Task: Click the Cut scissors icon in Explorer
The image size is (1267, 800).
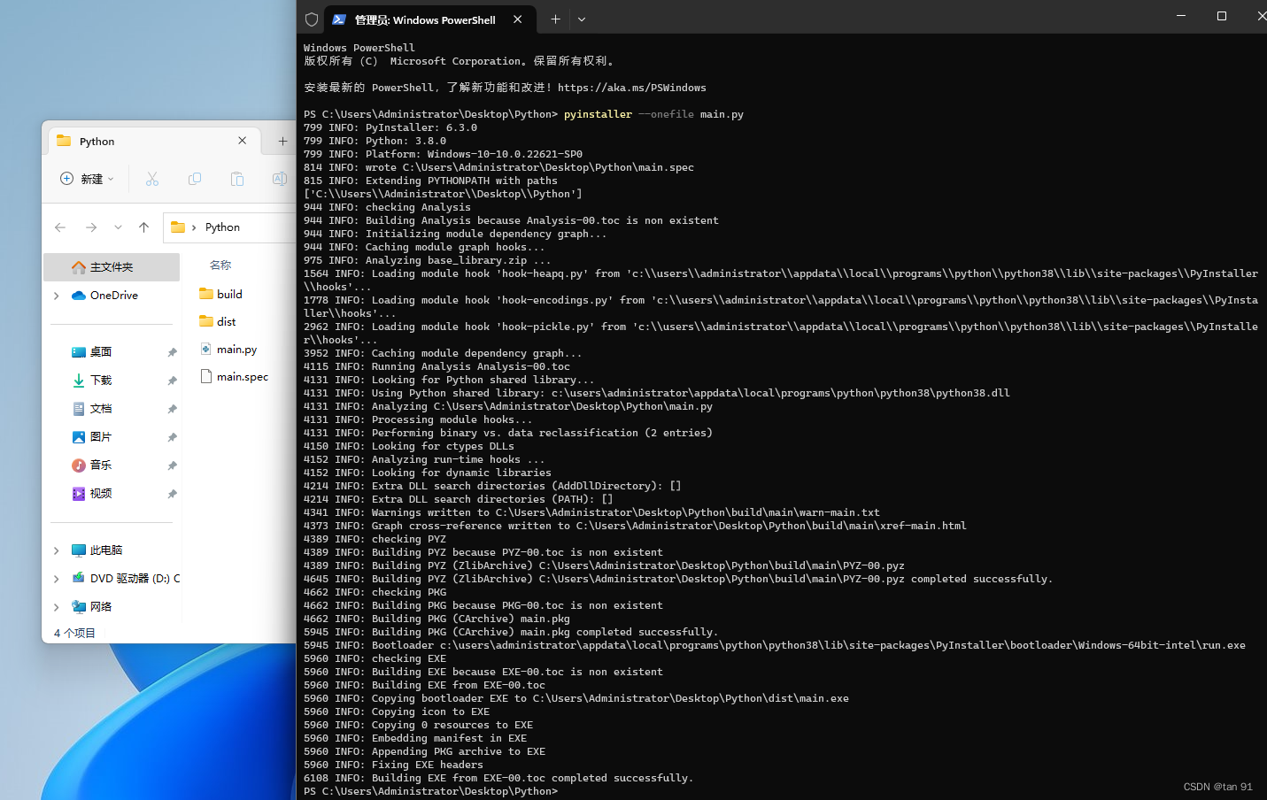Action: coord(152,179)
